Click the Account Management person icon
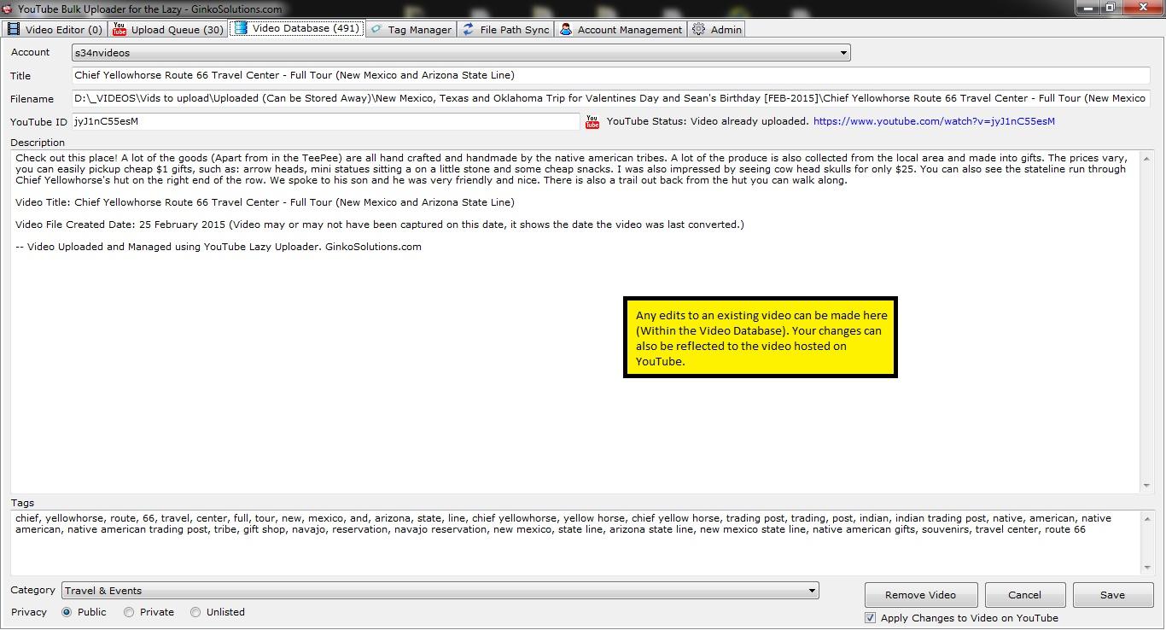 tap(565, 29)
